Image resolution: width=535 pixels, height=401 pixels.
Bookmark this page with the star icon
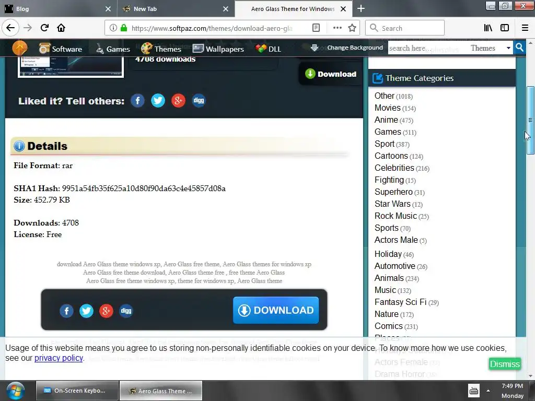point(352,28)
